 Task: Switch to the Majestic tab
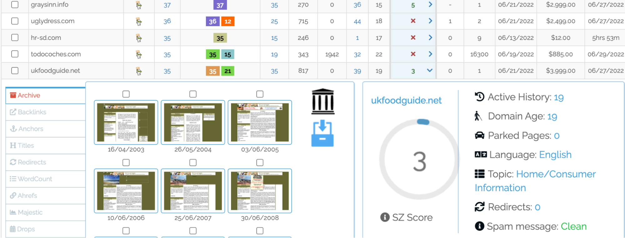click(30, 212)
